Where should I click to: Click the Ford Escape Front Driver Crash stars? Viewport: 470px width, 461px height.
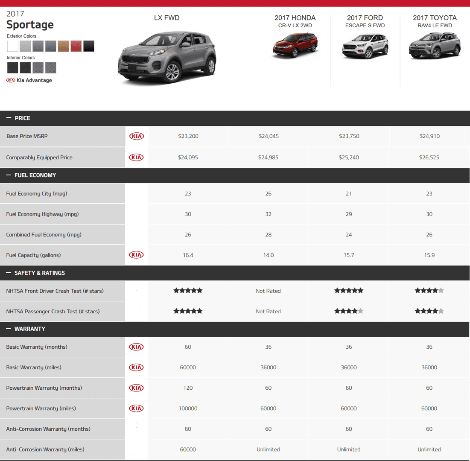(x=349, y=290)
